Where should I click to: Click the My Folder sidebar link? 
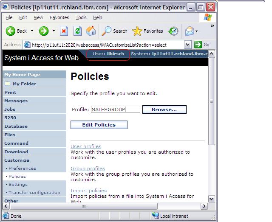coord(25,84)
